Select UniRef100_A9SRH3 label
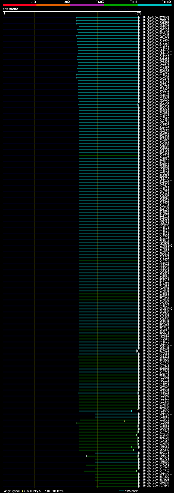 pyautogui.click(x=156, y=168)
